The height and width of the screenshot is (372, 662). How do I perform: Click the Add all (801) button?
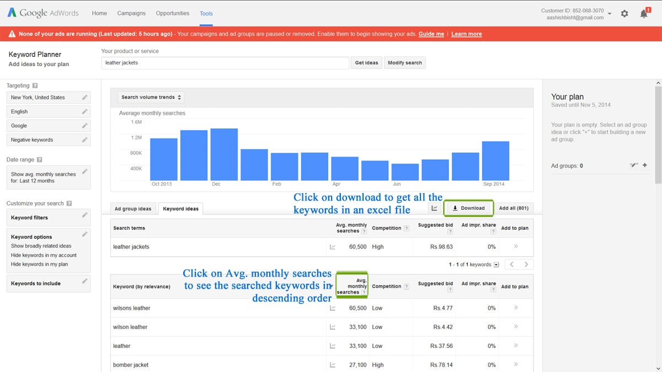coord(514,208)
